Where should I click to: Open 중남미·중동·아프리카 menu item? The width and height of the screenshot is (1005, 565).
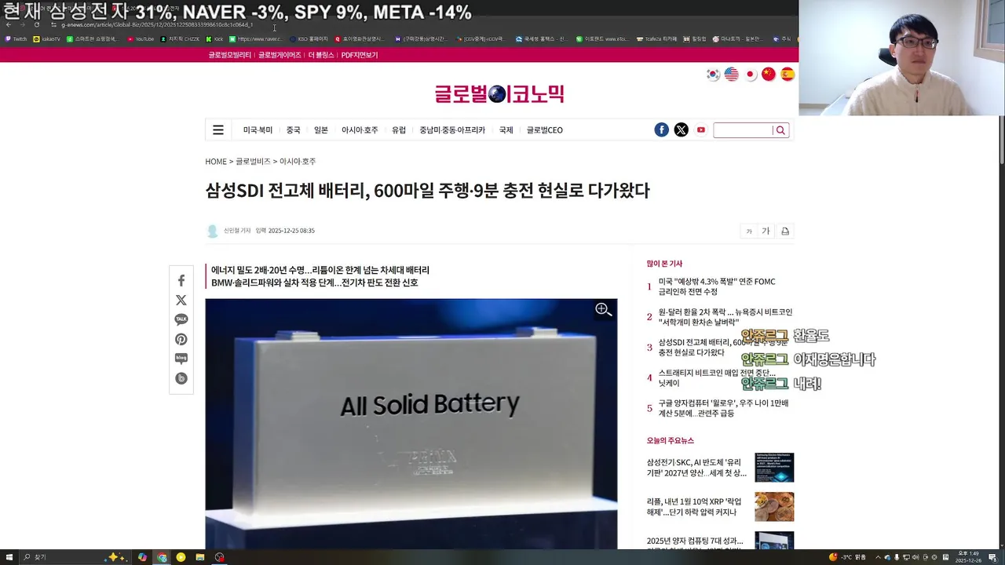(x=452, y=130)
